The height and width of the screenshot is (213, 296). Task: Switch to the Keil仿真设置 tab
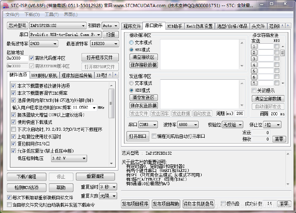[x=199, y=26]
